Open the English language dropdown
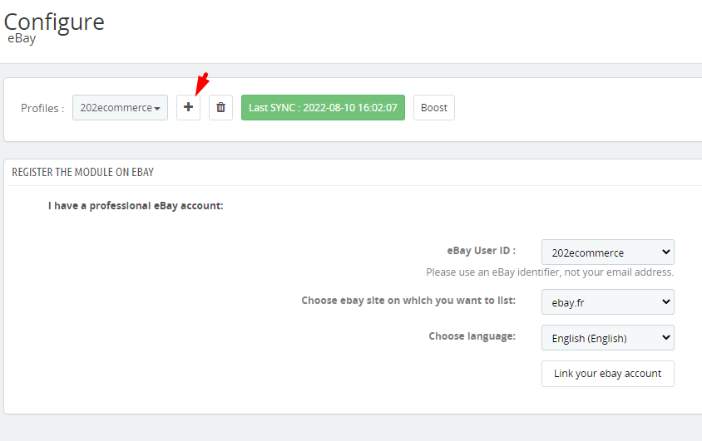Screen dimensions: 702x441 pyautogui.click(x=607, y=338)
